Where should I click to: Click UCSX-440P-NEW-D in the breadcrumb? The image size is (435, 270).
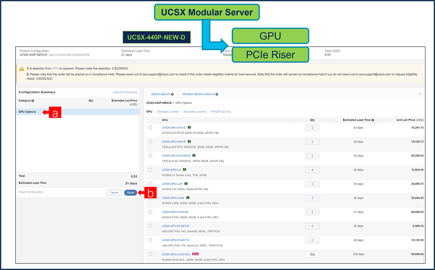coord(159,103)
